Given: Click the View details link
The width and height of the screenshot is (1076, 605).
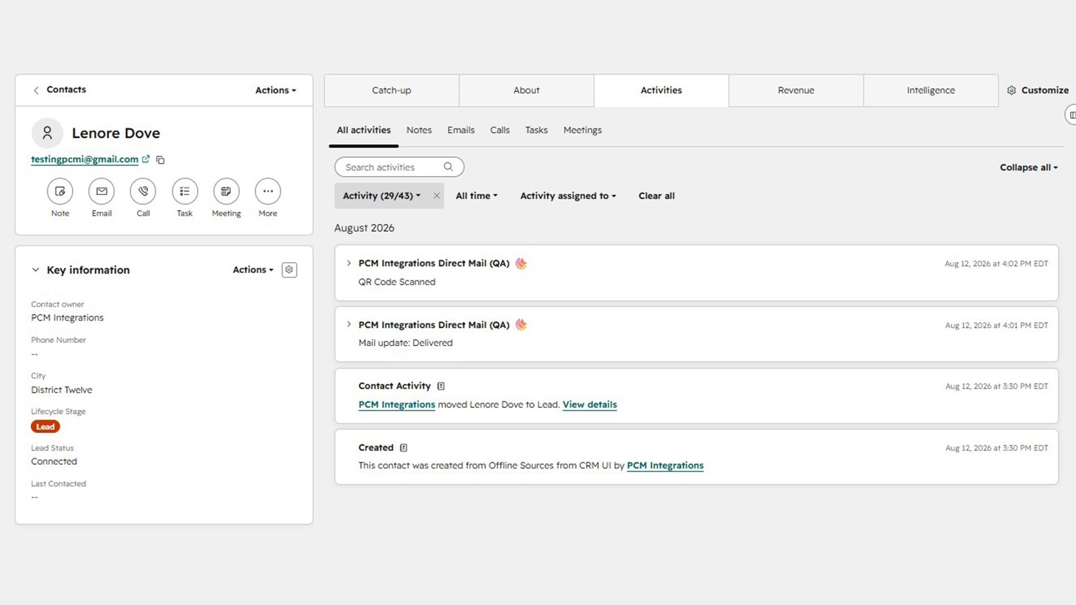Looking at the screenshot, I should (x=590, y=405).
